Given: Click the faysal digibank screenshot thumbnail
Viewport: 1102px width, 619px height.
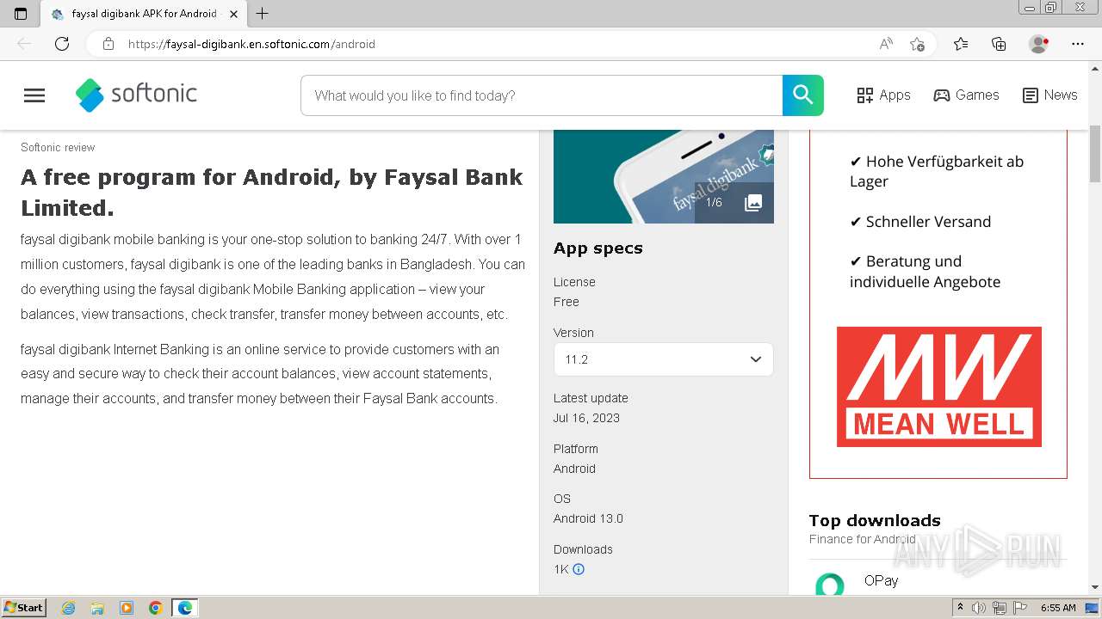Looking at the screenshot, I should click(663, 176).
